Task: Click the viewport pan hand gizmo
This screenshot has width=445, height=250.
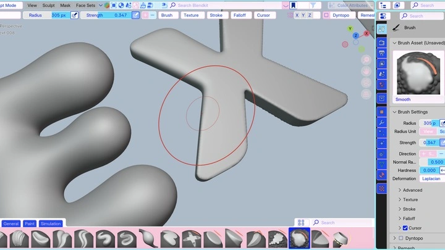Action: (366, 71)
